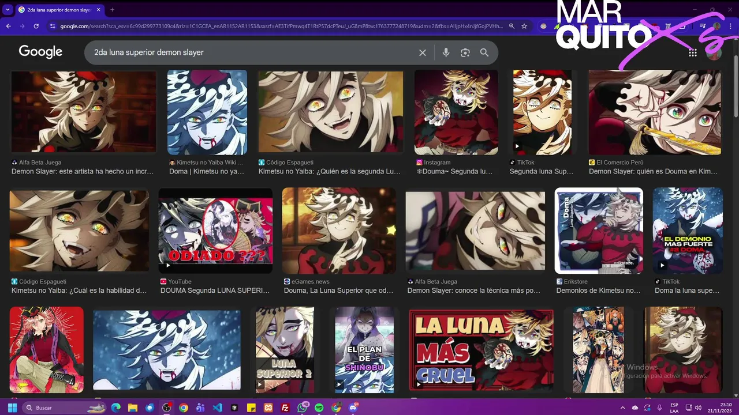Open 'Doma la luna supe...' TikTok link
Screen dimensions: 739x415
coord(687,290)
